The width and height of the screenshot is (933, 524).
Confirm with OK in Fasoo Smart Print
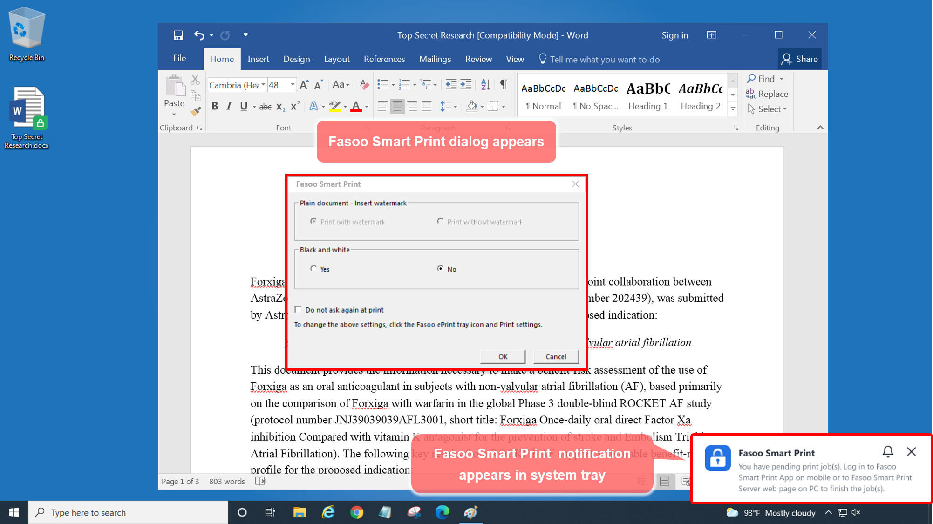tap(502, 356)
